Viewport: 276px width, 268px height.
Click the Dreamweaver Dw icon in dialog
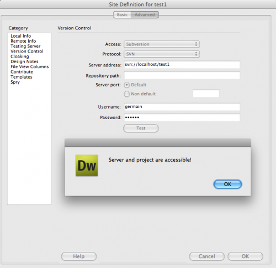(x=87, y=166)
